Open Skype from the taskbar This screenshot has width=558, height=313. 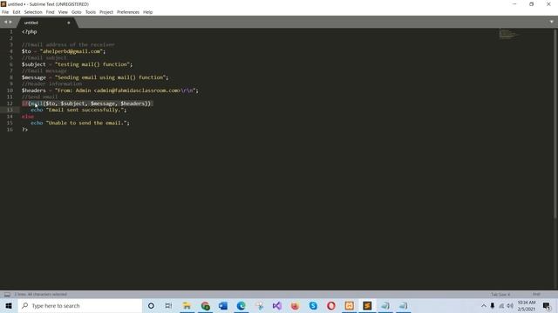pos(313,305)
